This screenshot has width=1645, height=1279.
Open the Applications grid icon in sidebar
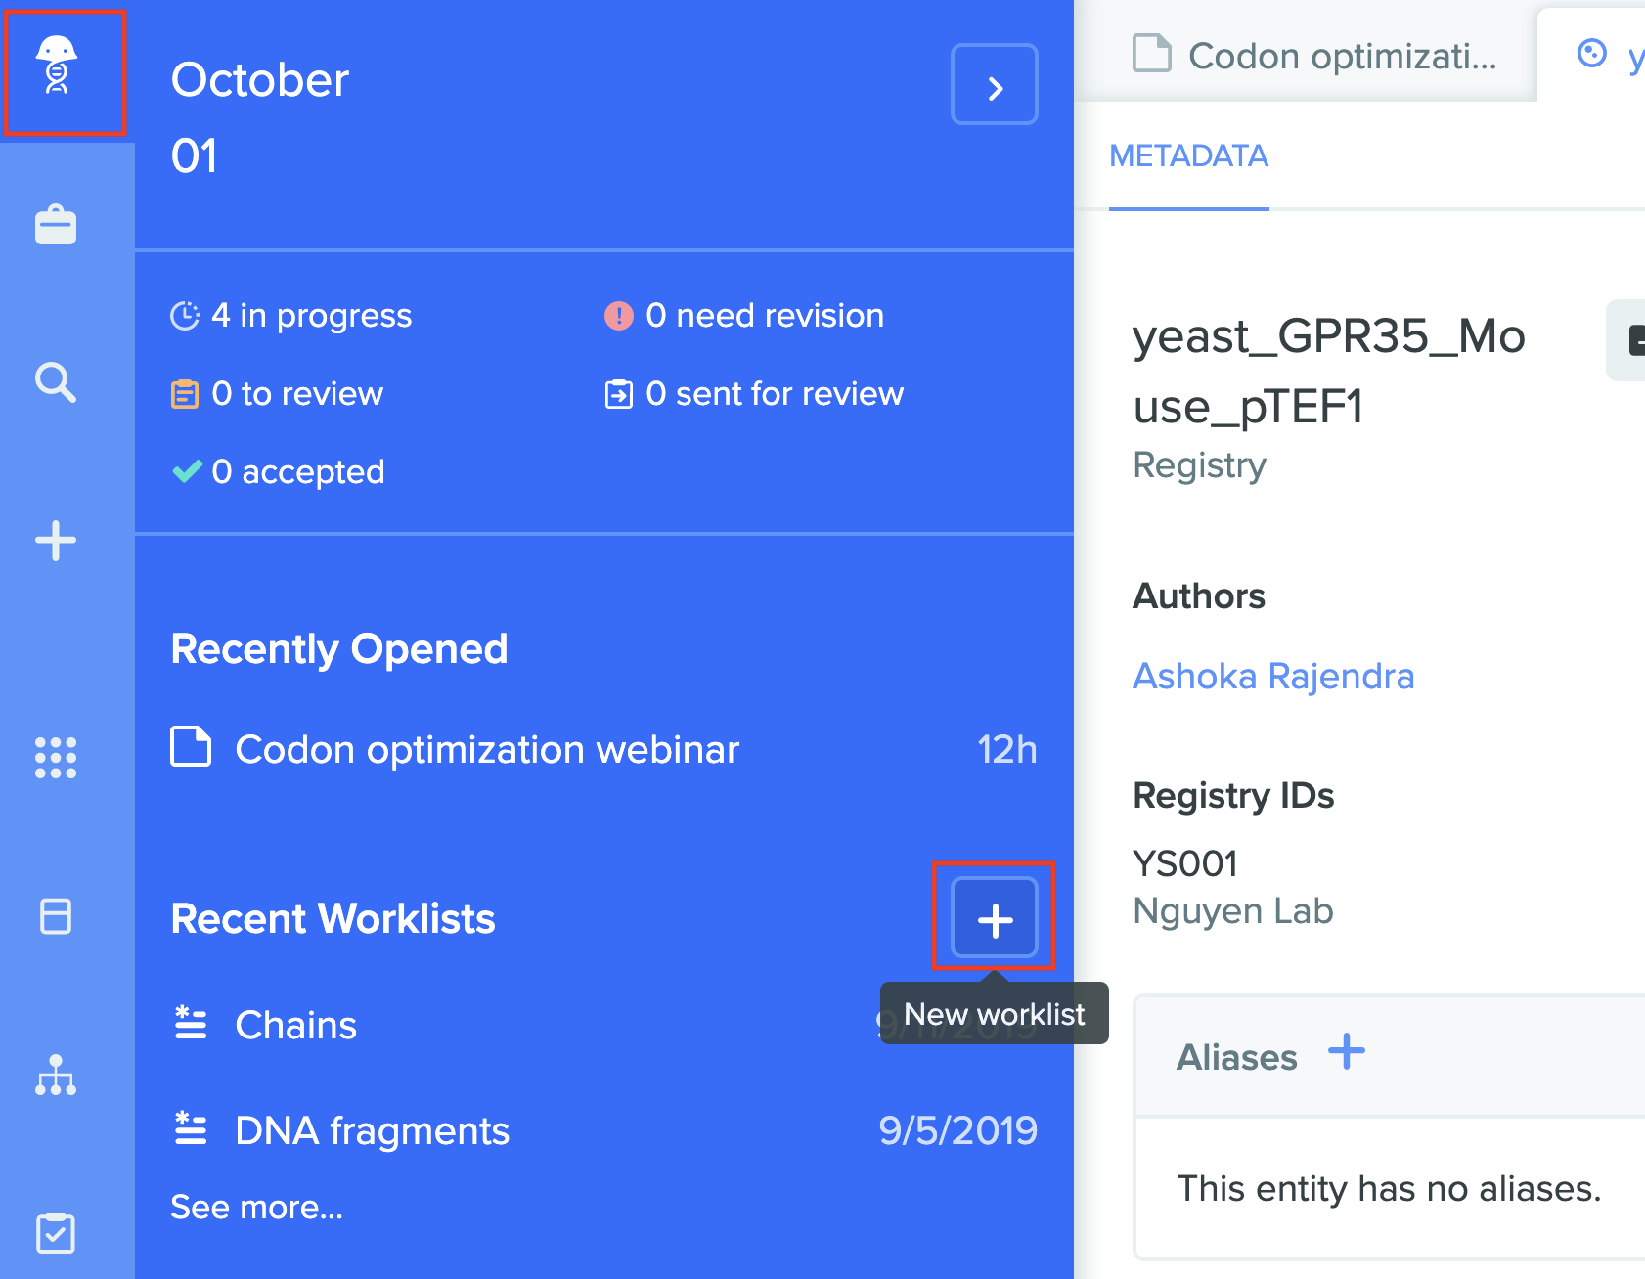(x=56, y=758)
